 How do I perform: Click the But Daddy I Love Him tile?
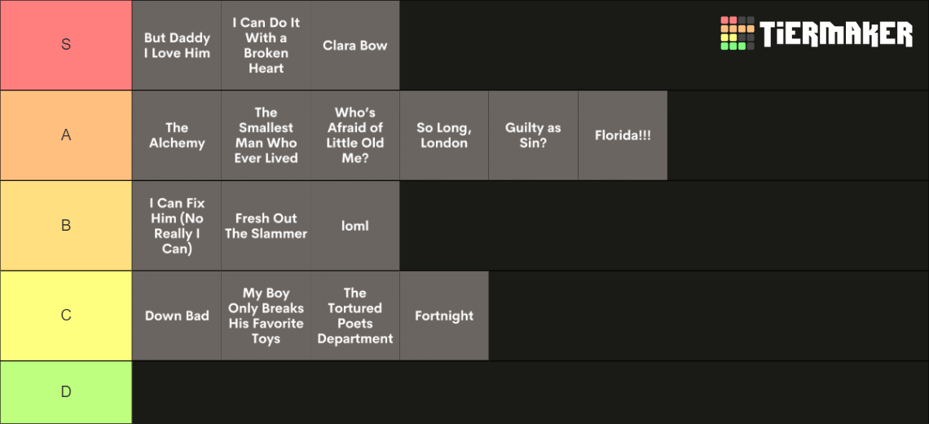[177, 45]
